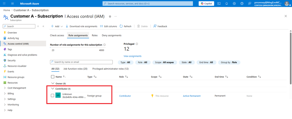
Task: Click Download role assignments
Action: point(81,26)
